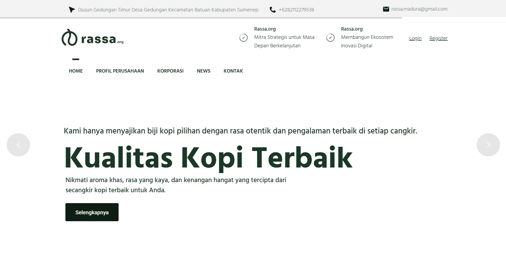Screen dimensions: 506x268
Task: Click the rassa.madura@gmail.com email address
Action: (420, 9)
